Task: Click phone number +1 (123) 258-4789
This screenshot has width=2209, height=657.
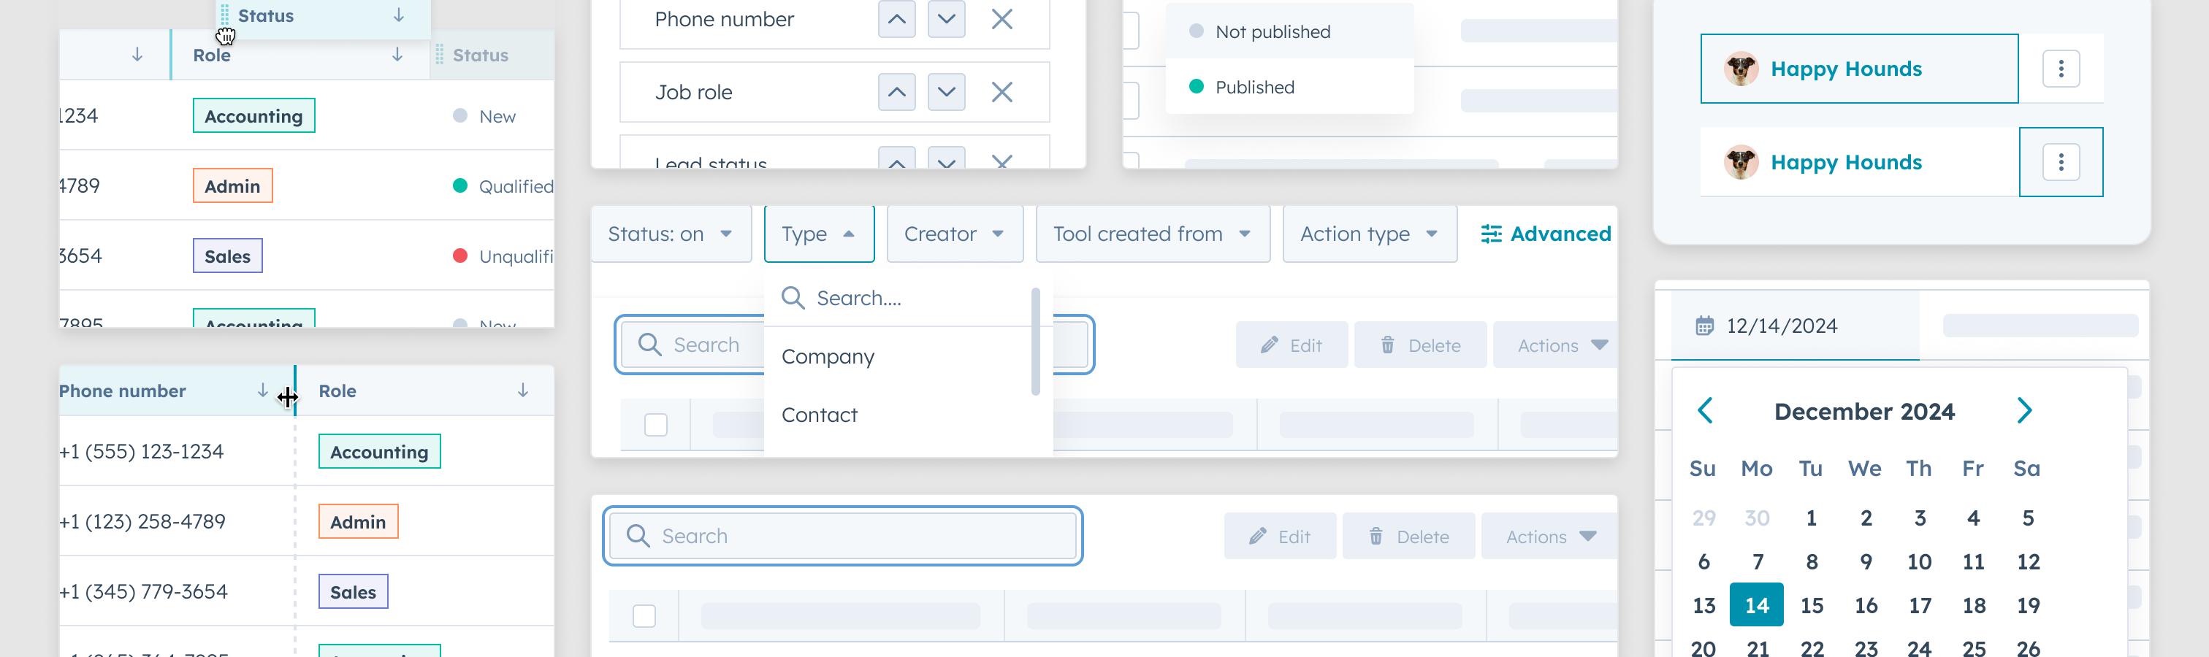Action: click(142, 522)
